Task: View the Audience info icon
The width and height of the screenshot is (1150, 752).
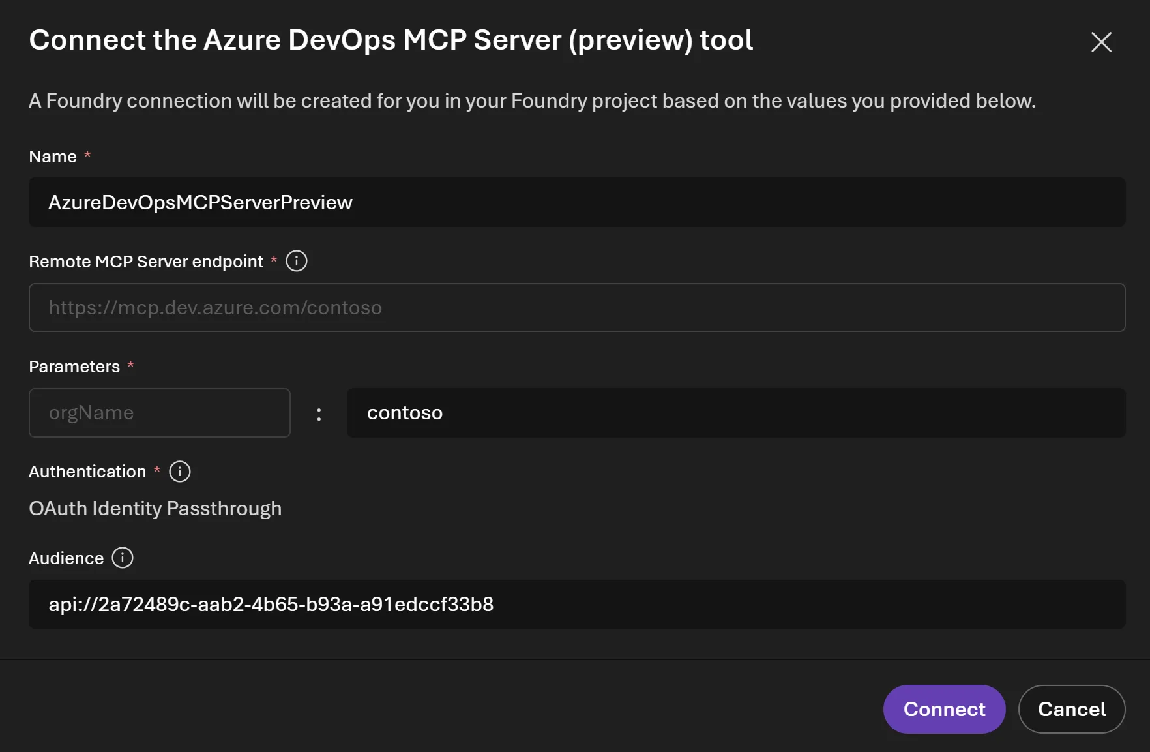Action: pyautogui.click(x=123, y=558)
